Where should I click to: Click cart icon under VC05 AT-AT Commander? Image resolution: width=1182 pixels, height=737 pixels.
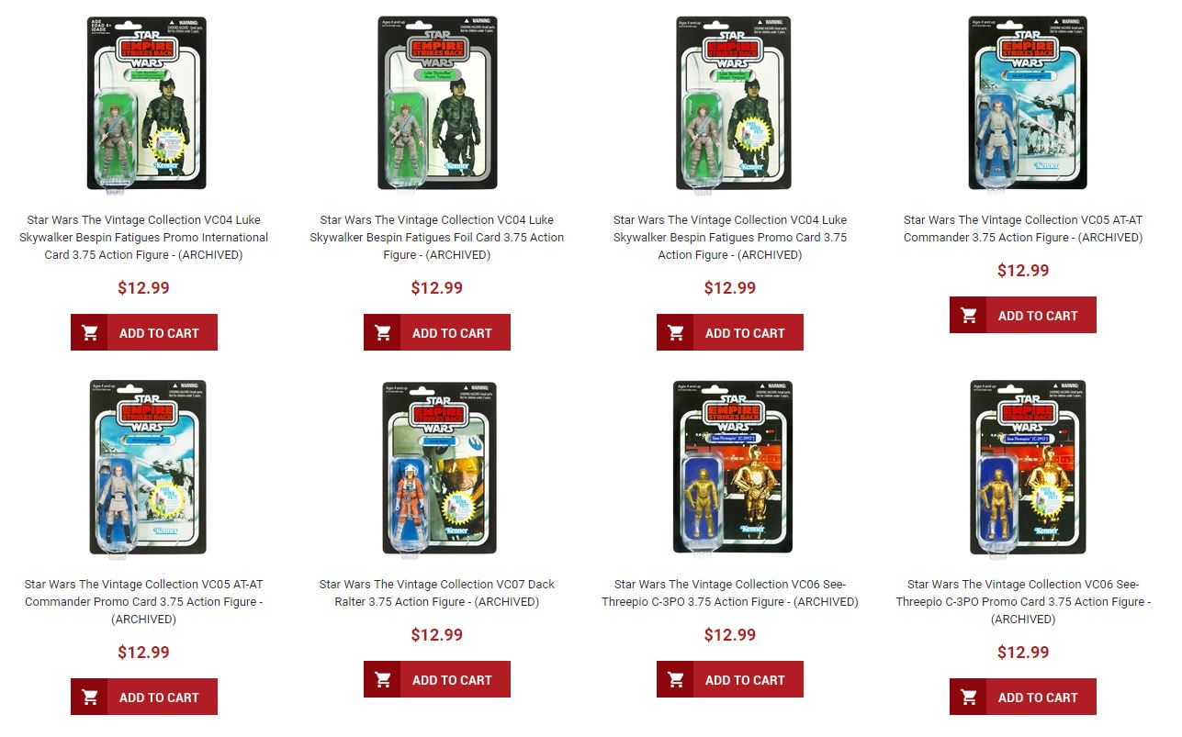pyautogui.click(x=968, y=315)
